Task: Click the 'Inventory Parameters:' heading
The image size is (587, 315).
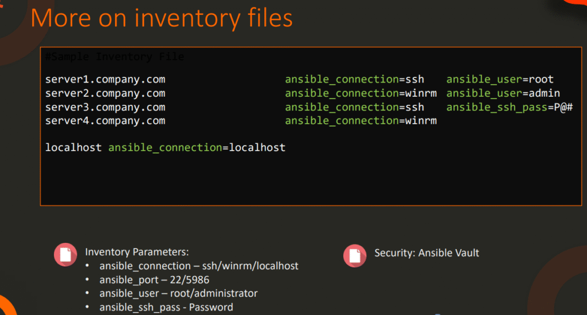Action: coord(137,252)
